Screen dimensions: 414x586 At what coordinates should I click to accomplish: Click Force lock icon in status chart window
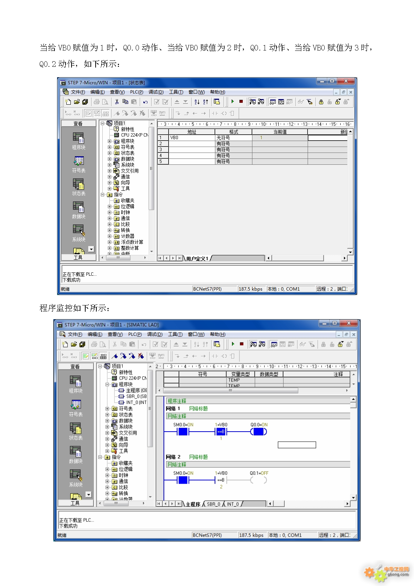[321, 102]
